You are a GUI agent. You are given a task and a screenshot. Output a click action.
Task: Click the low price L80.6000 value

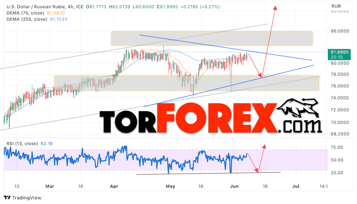click(x=144, y=7)
